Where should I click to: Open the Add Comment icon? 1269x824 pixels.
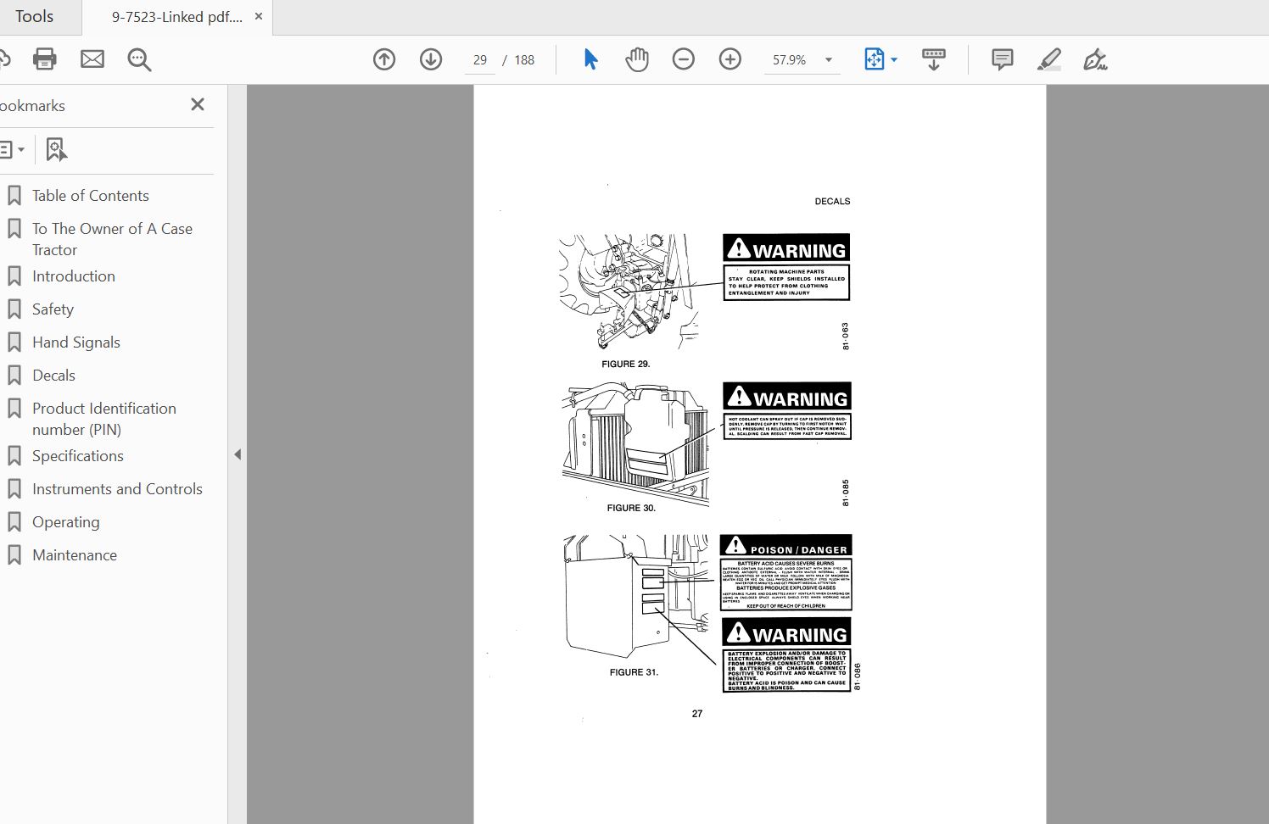(x=1002, y=59)
